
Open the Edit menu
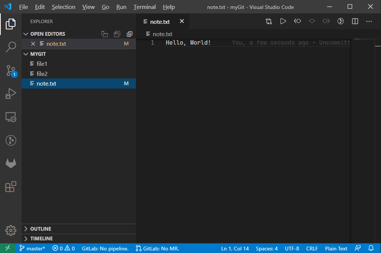(40, 7)
